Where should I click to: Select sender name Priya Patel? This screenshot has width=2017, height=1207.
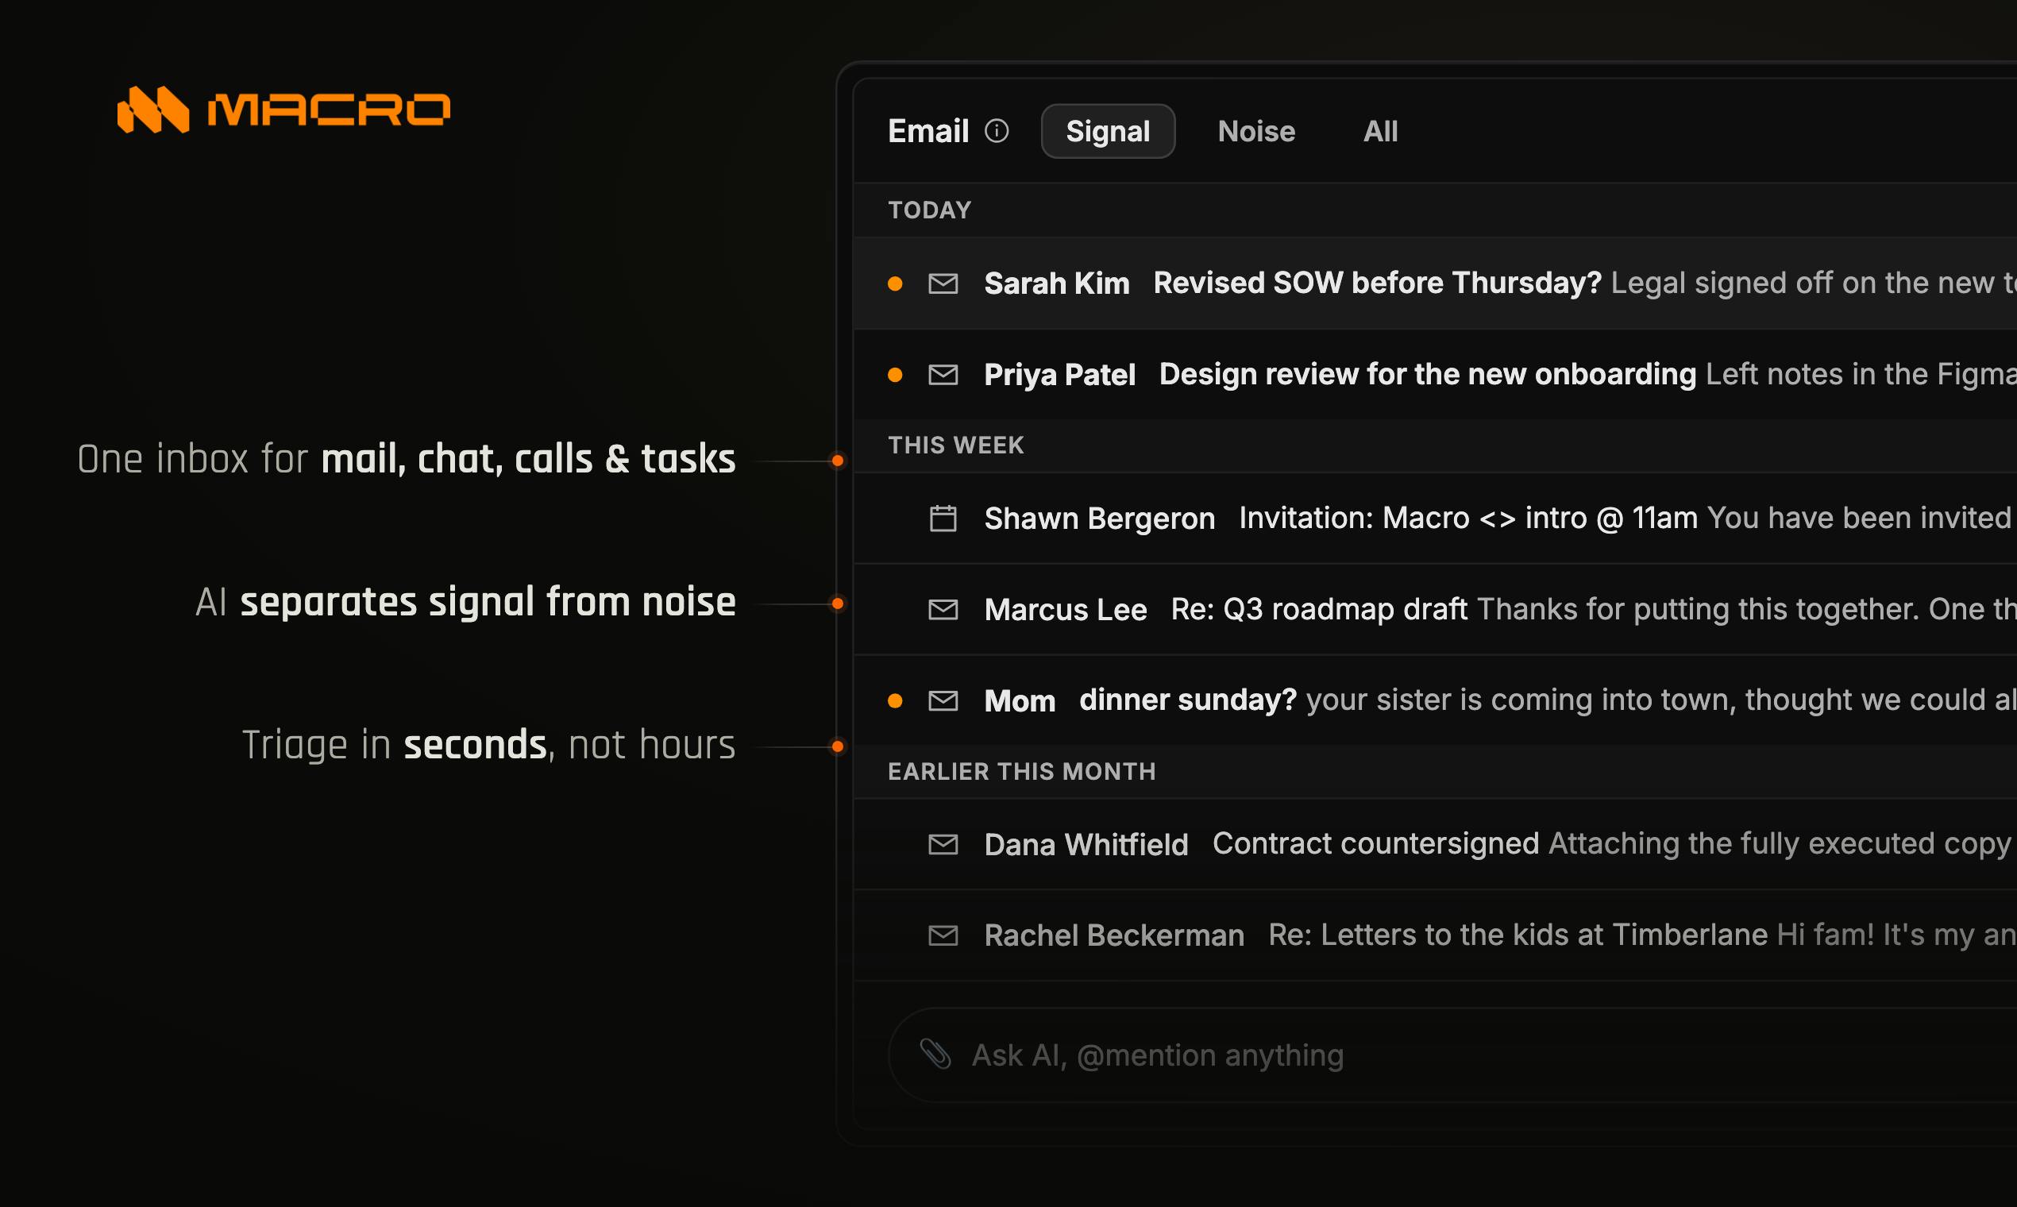1059,374
